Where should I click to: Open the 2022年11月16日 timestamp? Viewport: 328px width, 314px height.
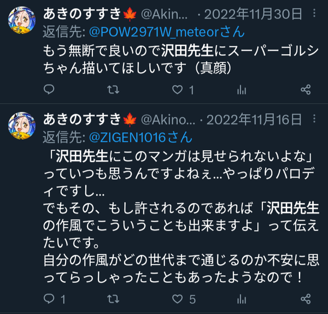pos(254,120)
